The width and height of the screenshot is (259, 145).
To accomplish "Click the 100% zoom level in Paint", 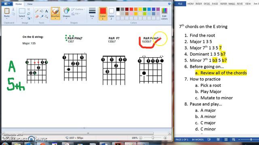I will [134, 138].
